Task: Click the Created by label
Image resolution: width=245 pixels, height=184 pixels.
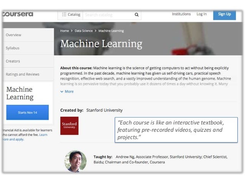Action: (x=72, y=110)
